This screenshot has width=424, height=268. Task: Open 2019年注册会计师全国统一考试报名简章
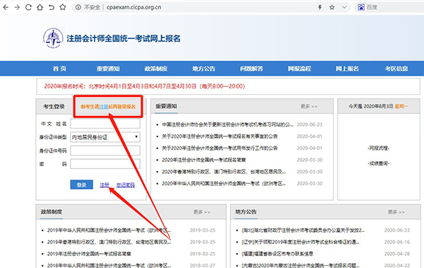click(89, 254)
